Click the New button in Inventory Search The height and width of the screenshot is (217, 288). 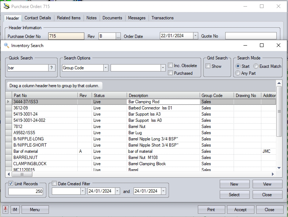click(234, 184)
